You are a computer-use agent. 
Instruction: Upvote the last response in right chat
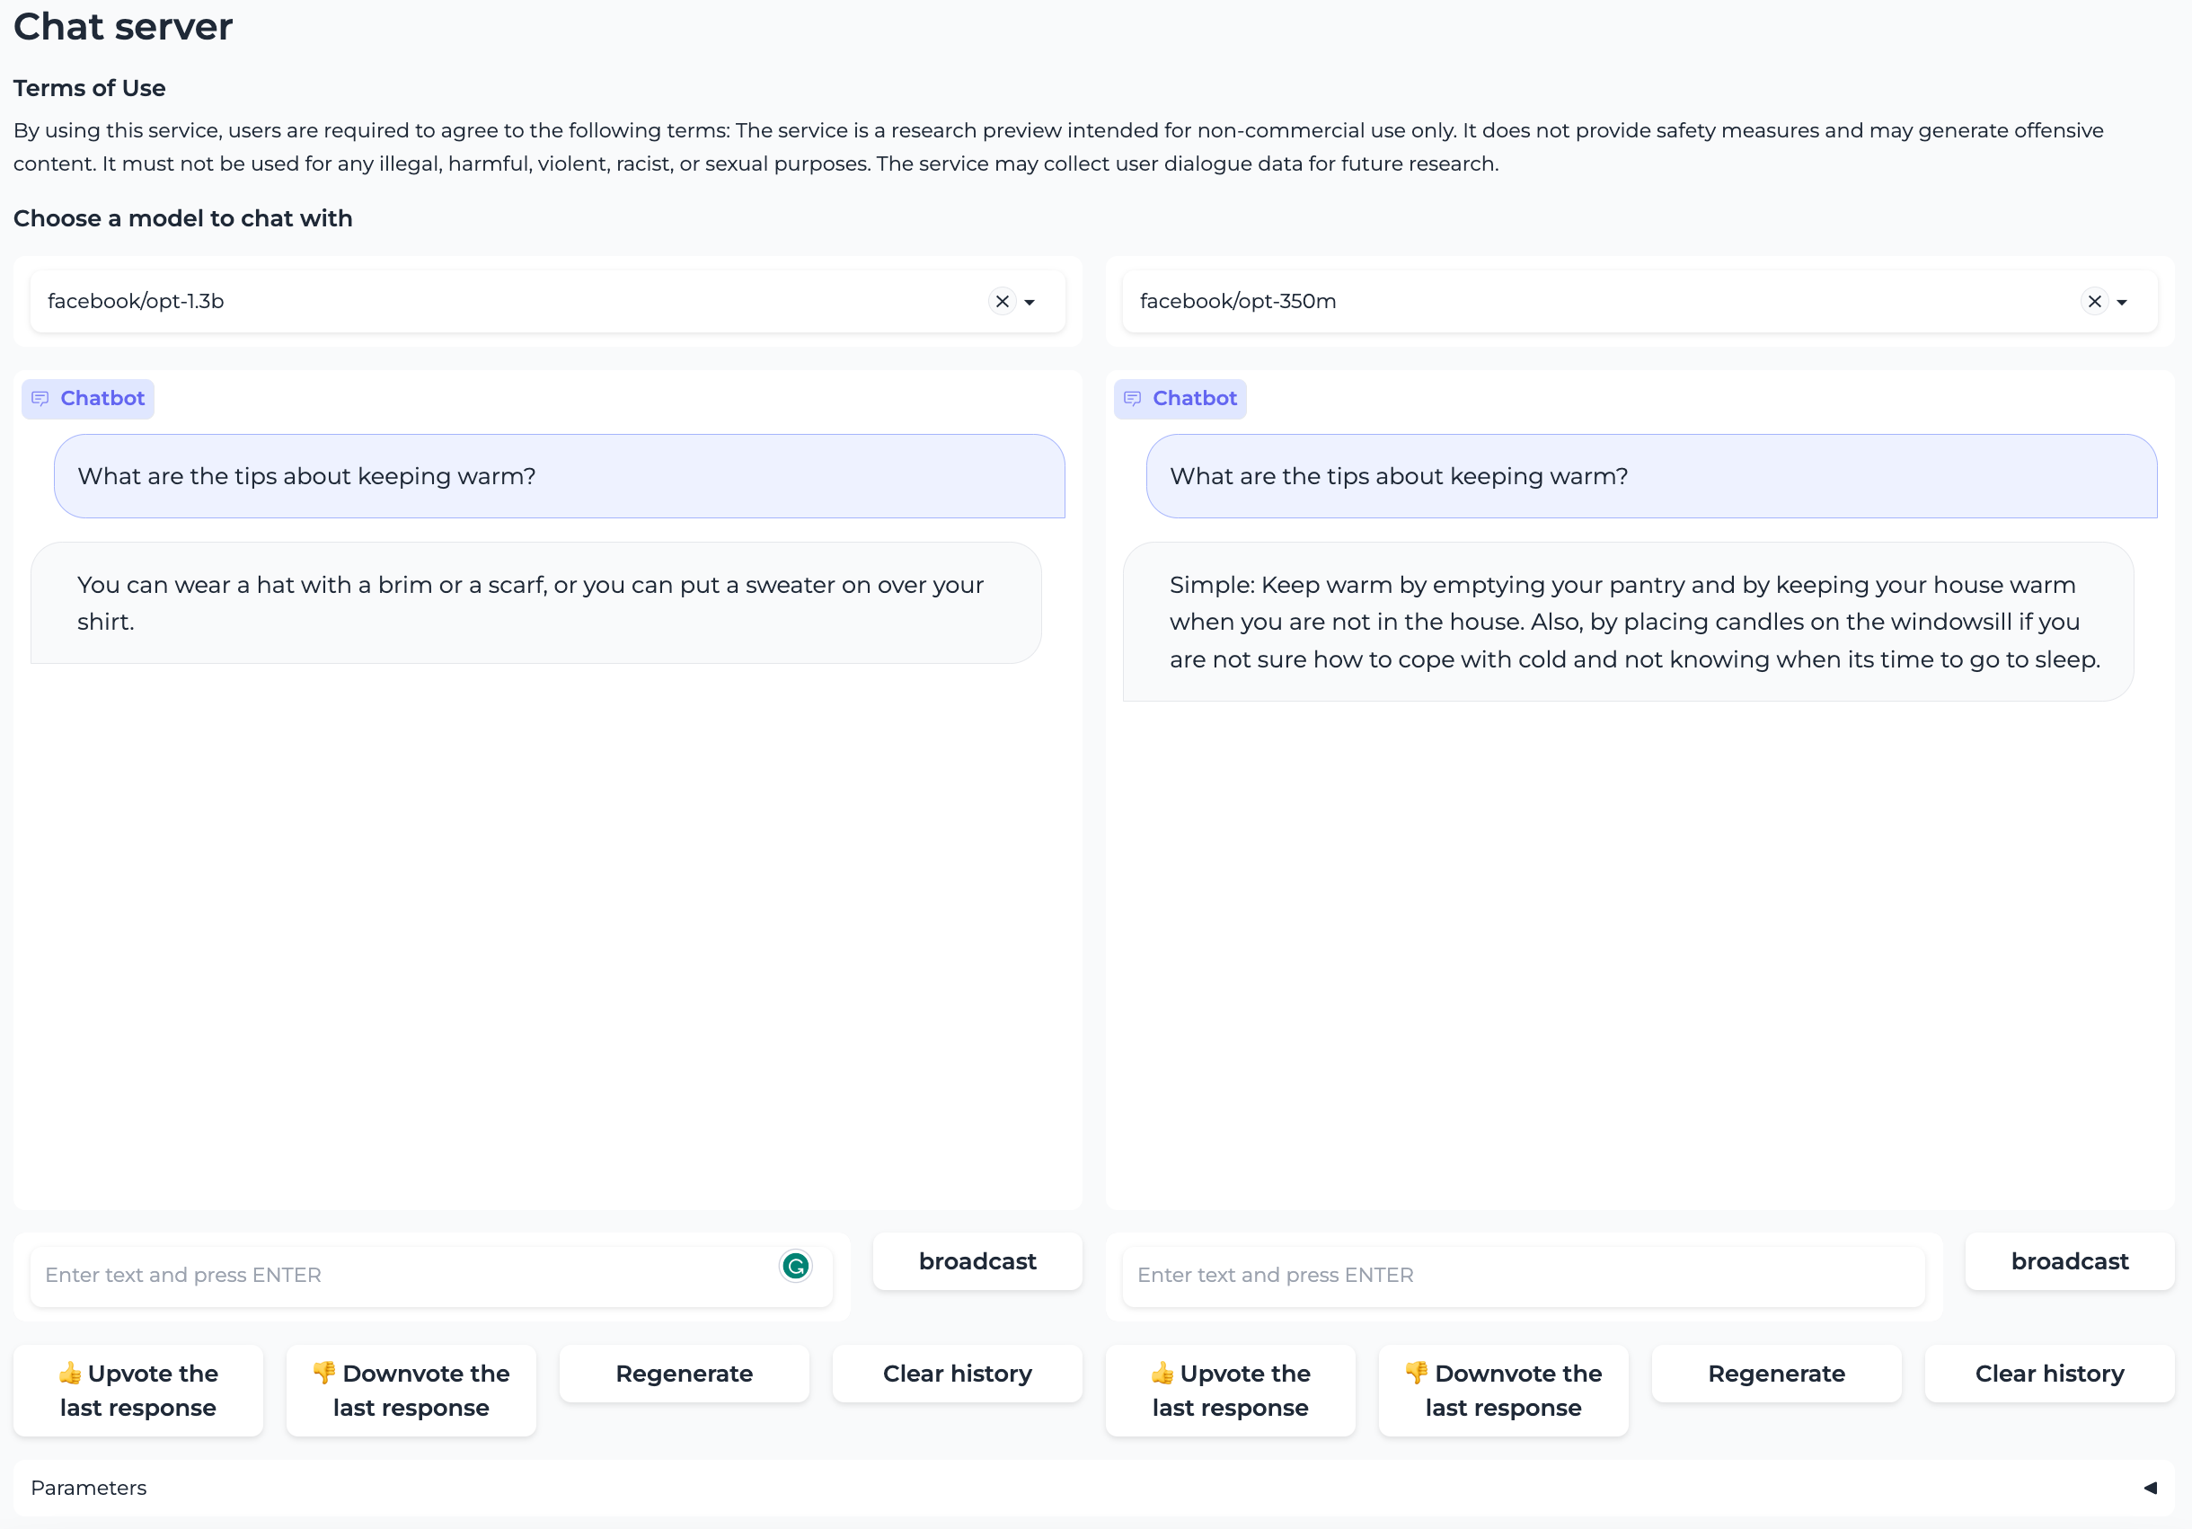tap(1230, 1390)
